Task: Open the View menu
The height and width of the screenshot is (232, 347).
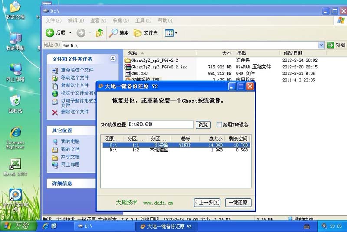Action: 98,20
